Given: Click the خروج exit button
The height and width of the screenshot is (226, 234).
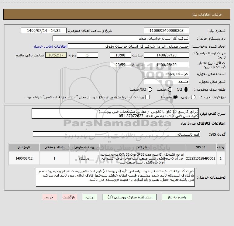Looking at the screenshot, I should (50, 197).
